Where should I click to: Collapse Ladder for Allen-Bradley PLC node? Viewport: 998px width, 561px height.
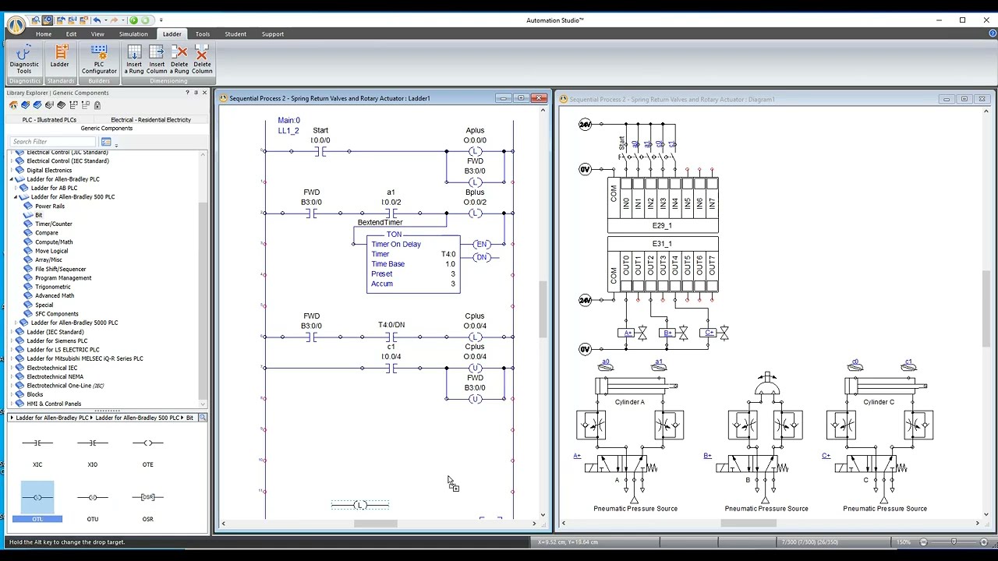(x=12, y=179)
